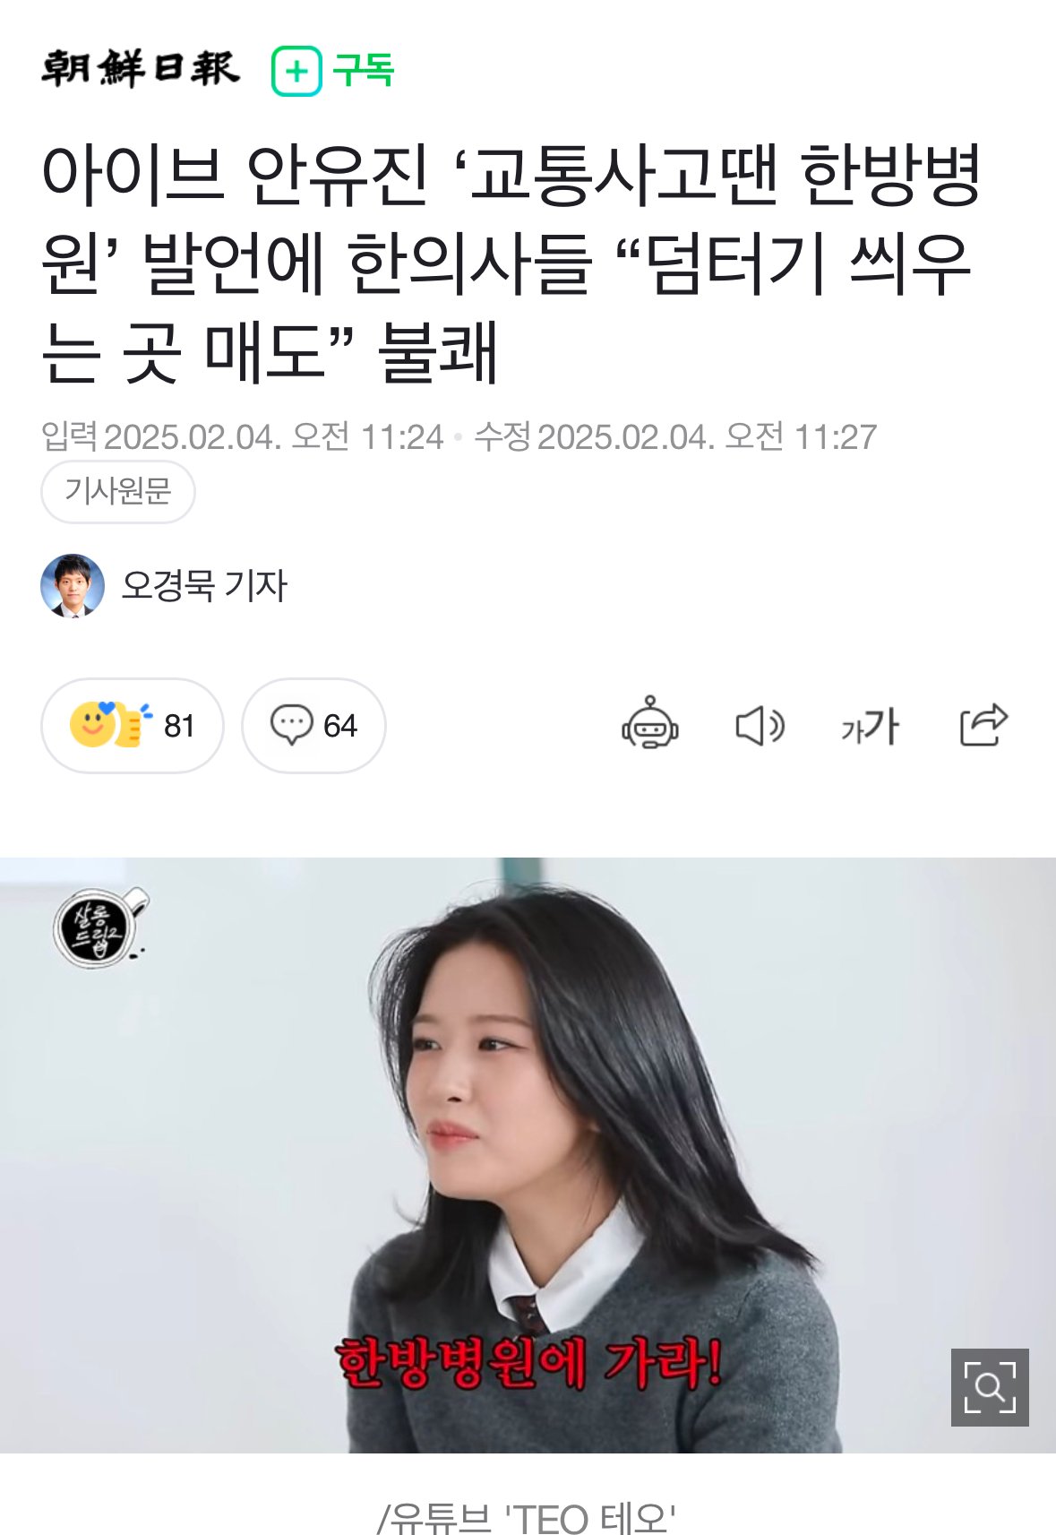The width and height of the screenshot is (1056, 1535).
Task: Subscribe via 구독 text
Action: (x=363, y=70)
